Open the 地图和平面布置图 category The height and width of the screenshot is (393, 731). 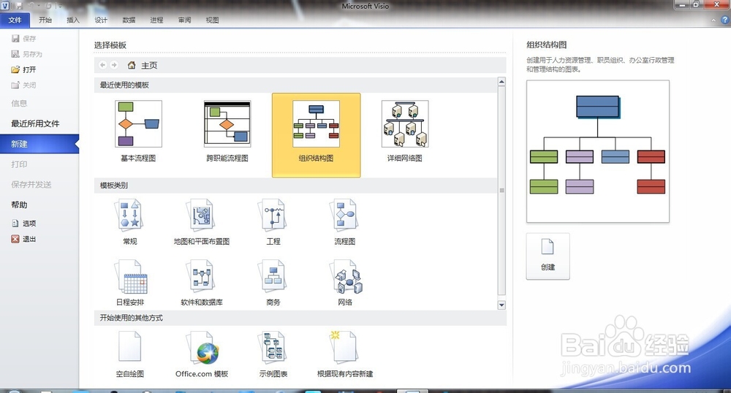202,222
